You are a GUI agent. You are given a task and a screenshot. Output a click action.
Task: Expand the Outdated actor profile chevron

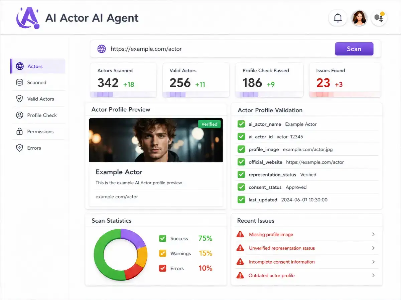[x=373, y=275]
